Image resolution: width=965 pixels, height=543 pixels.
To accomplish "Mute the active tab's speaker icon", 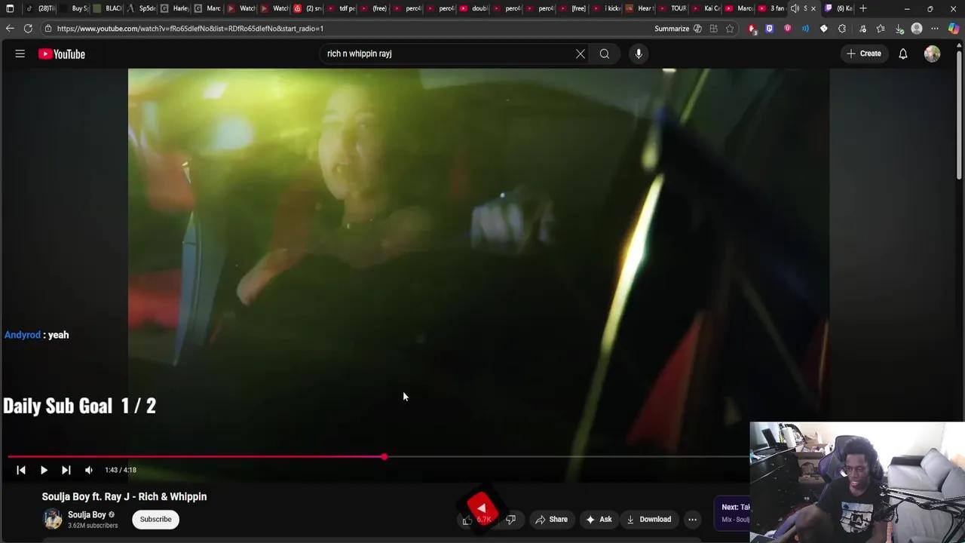I will click(x=795, y=8).
